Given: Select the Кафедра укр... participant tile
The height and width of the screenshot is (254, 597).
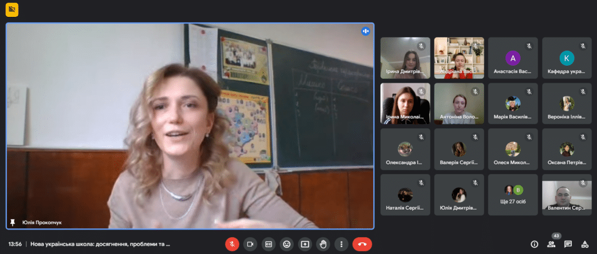Looking at the screenshot, I should click(567, 58).
